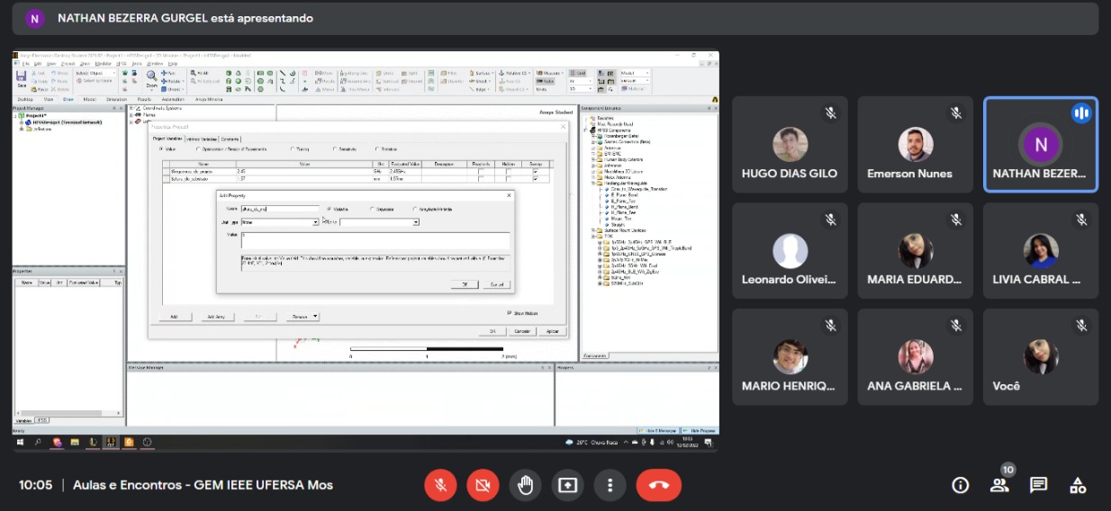The height and width of the screenshot is (511, 1111).
Task: Click OK in the Add Property dialog
Action: (x=464, y=284)
